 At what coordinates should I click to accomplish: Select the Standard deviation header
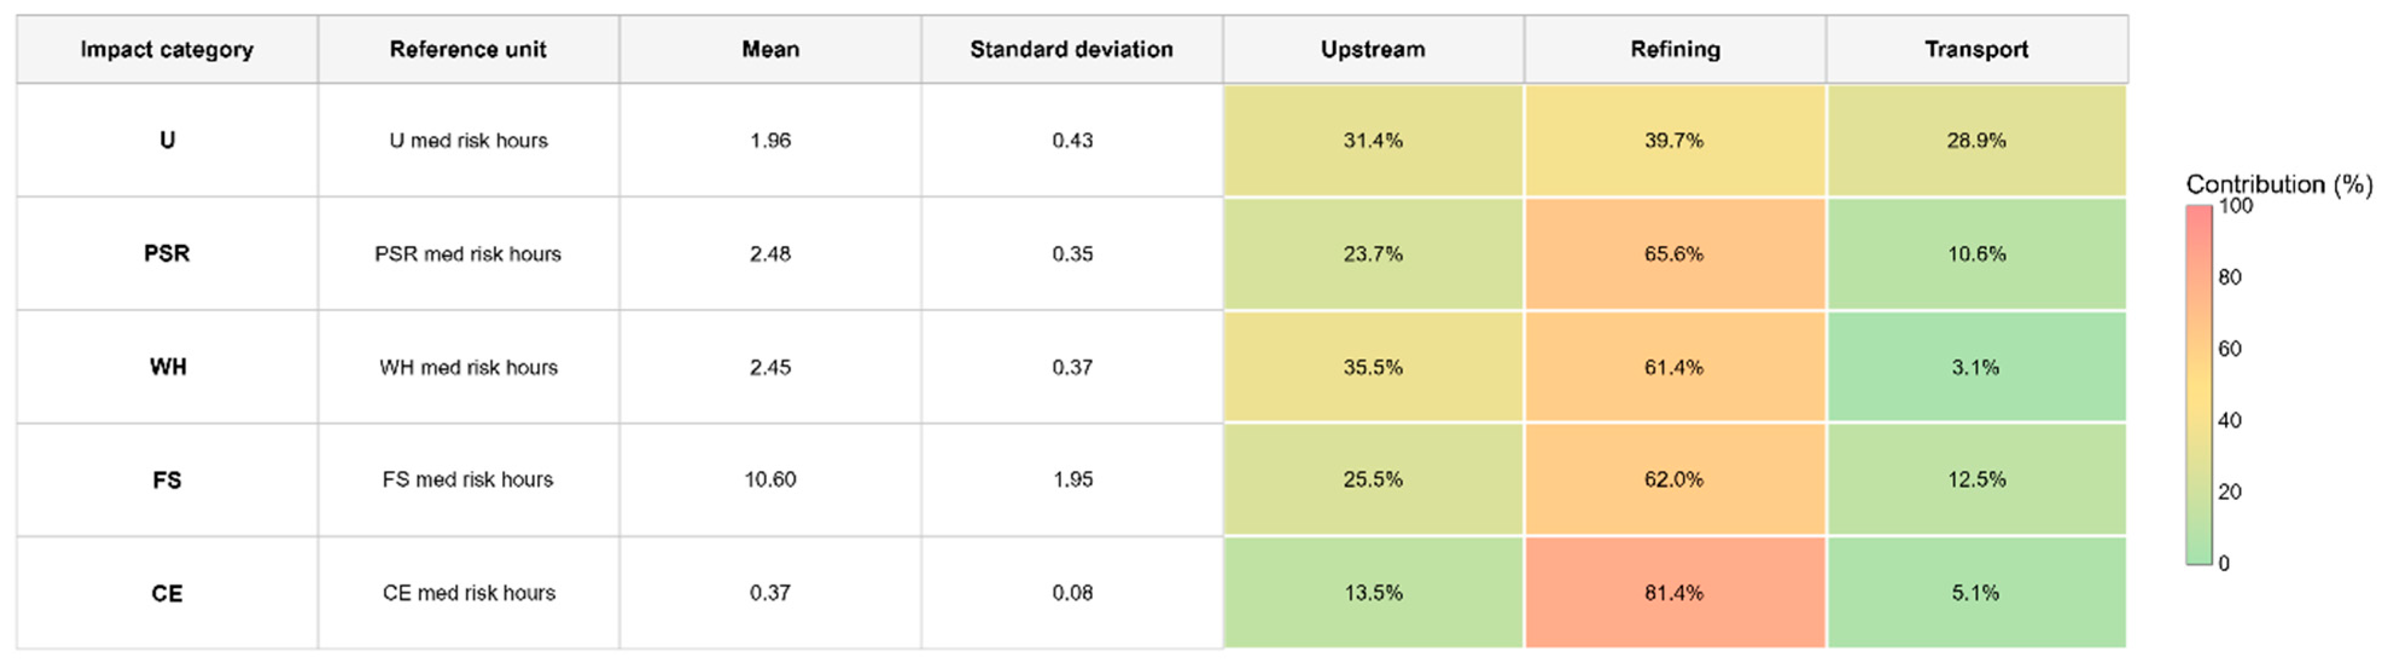pyautogui.click(x=1072, y=49)
